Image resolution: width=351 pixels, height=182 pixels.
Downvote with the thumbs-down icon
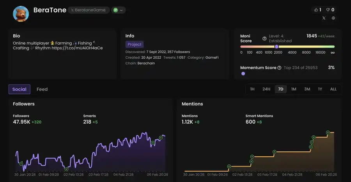tap(330, 10)
